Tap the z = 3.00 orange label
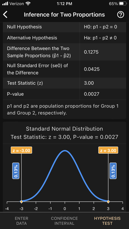Image resolution: width=129 pixels, height=229 pixels. point(108,150)
